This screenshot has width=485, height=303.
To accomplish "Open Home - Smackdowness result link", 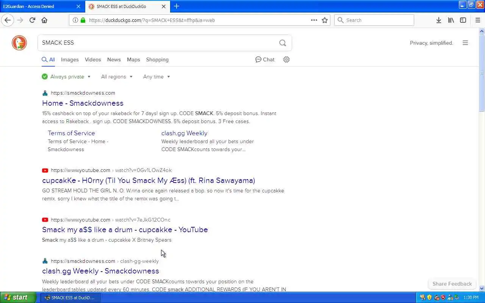I will coord(83,103).
